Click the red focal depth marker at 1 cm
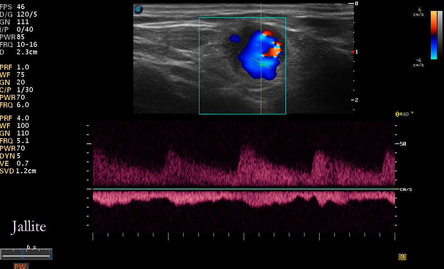Screen dimensions: 444x269 tap(353, 52)
